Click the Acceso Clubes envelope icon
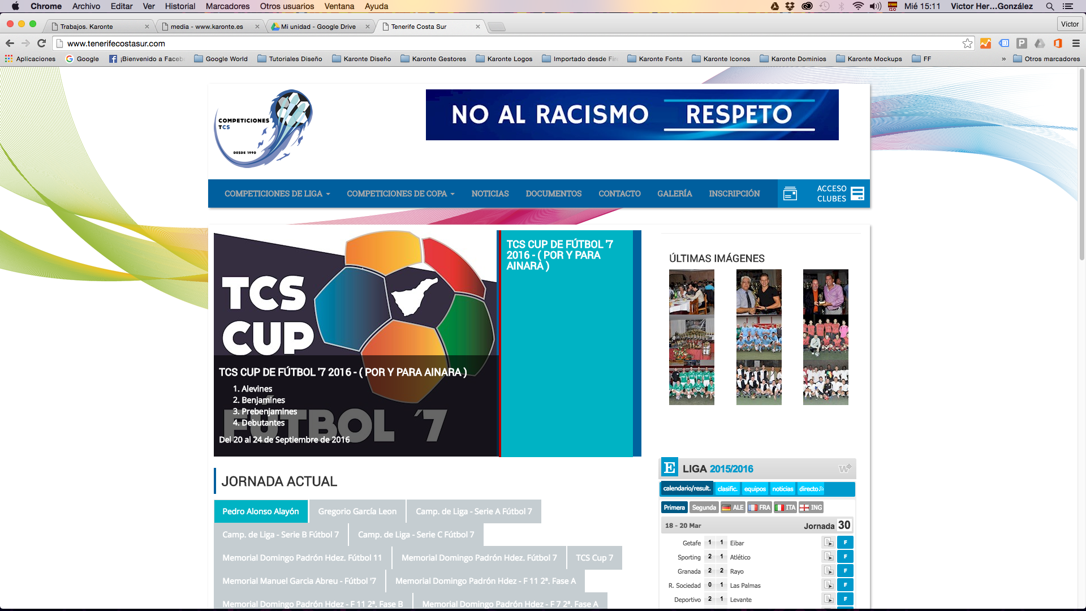This screenshot has height=611, width=1086. coord(791,193)
